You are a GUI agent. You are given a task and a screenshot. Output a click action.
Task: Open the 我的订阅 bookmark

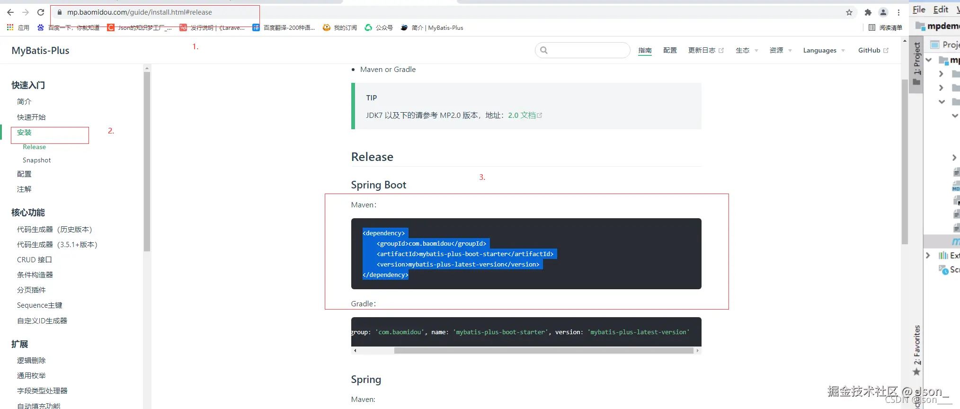pos(340,28)
